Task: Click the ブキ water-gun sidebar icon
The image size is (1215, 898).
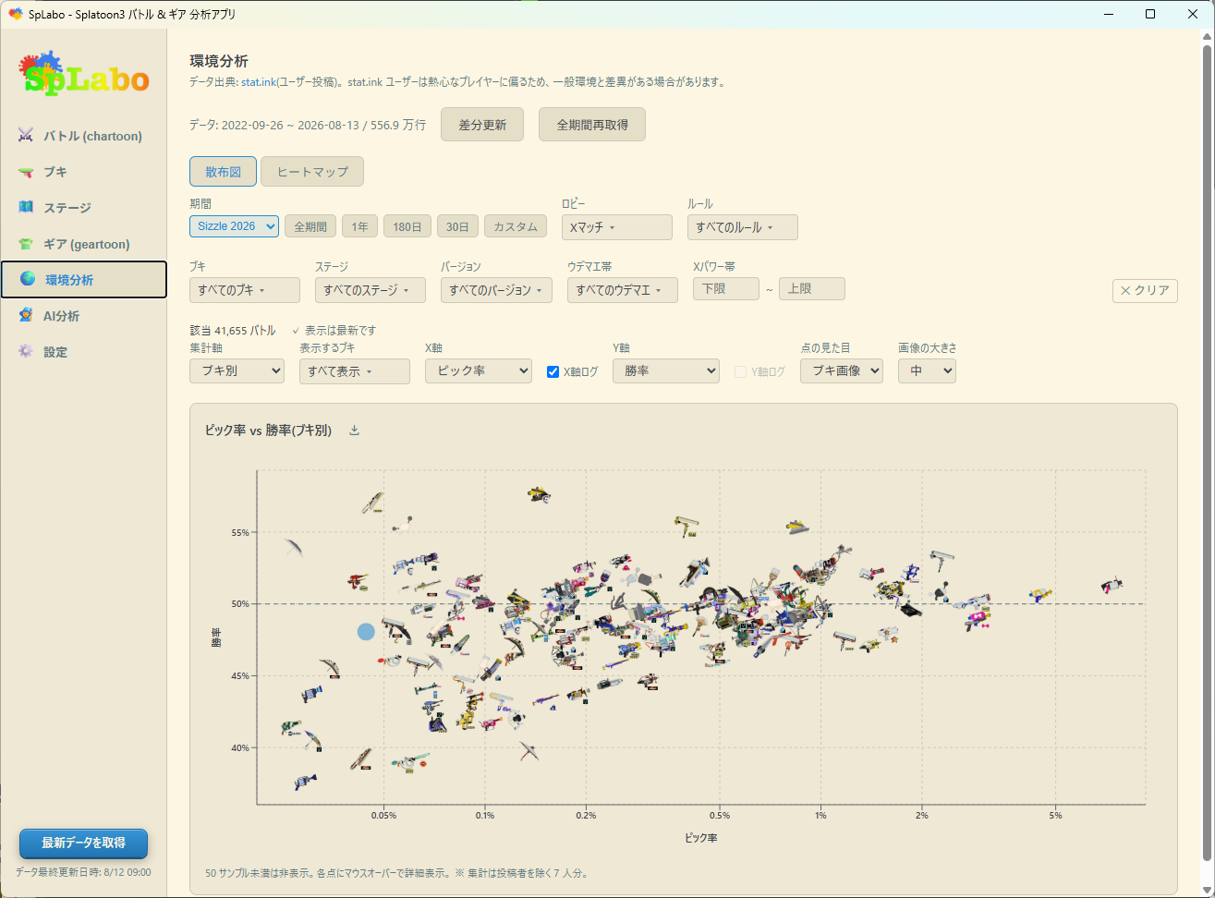Action: [26, 172]
